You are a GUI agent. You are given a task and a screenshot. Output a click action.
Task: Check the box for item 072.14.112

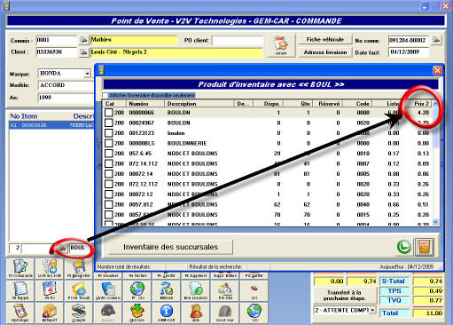point(109,163)
